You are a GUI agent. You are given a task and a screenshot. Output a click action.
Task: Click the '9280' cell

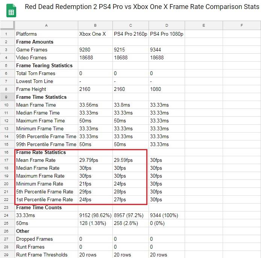point(95,50)
